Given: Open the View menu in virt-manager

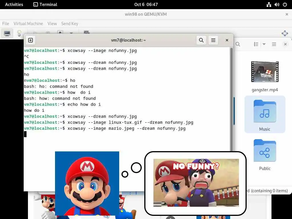Looking at the screenshot, I should pyautogui.click(x=52, y=24).
